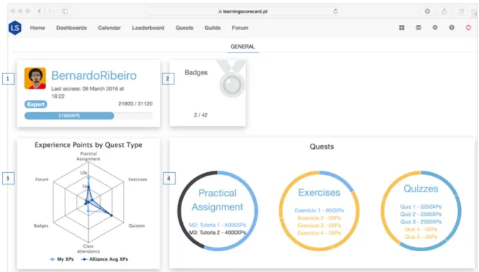Select M2: Tutoria 1 - 5000XPs
Screen dimensions: 479x272
(x=218, y=225)
